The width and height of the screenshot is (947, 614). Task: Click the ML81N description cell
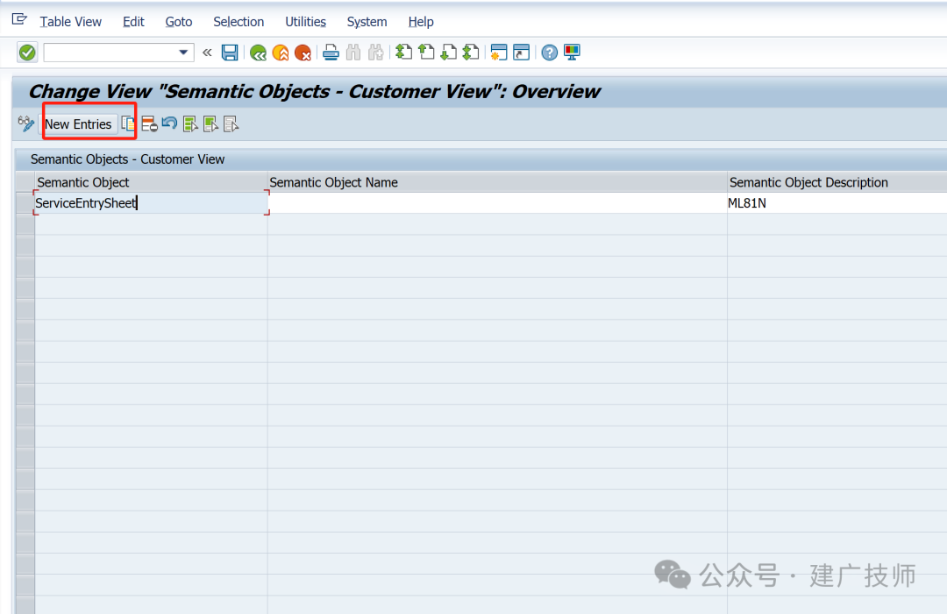coord(837,202)
